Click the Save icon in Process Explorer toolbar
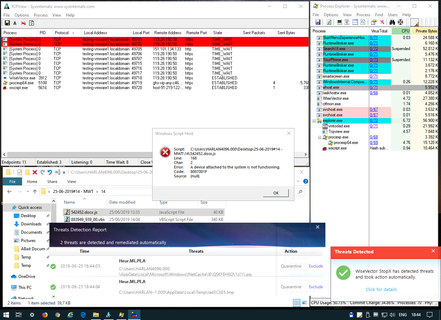Viewport: 441px width, 320px height. (318, 22)
